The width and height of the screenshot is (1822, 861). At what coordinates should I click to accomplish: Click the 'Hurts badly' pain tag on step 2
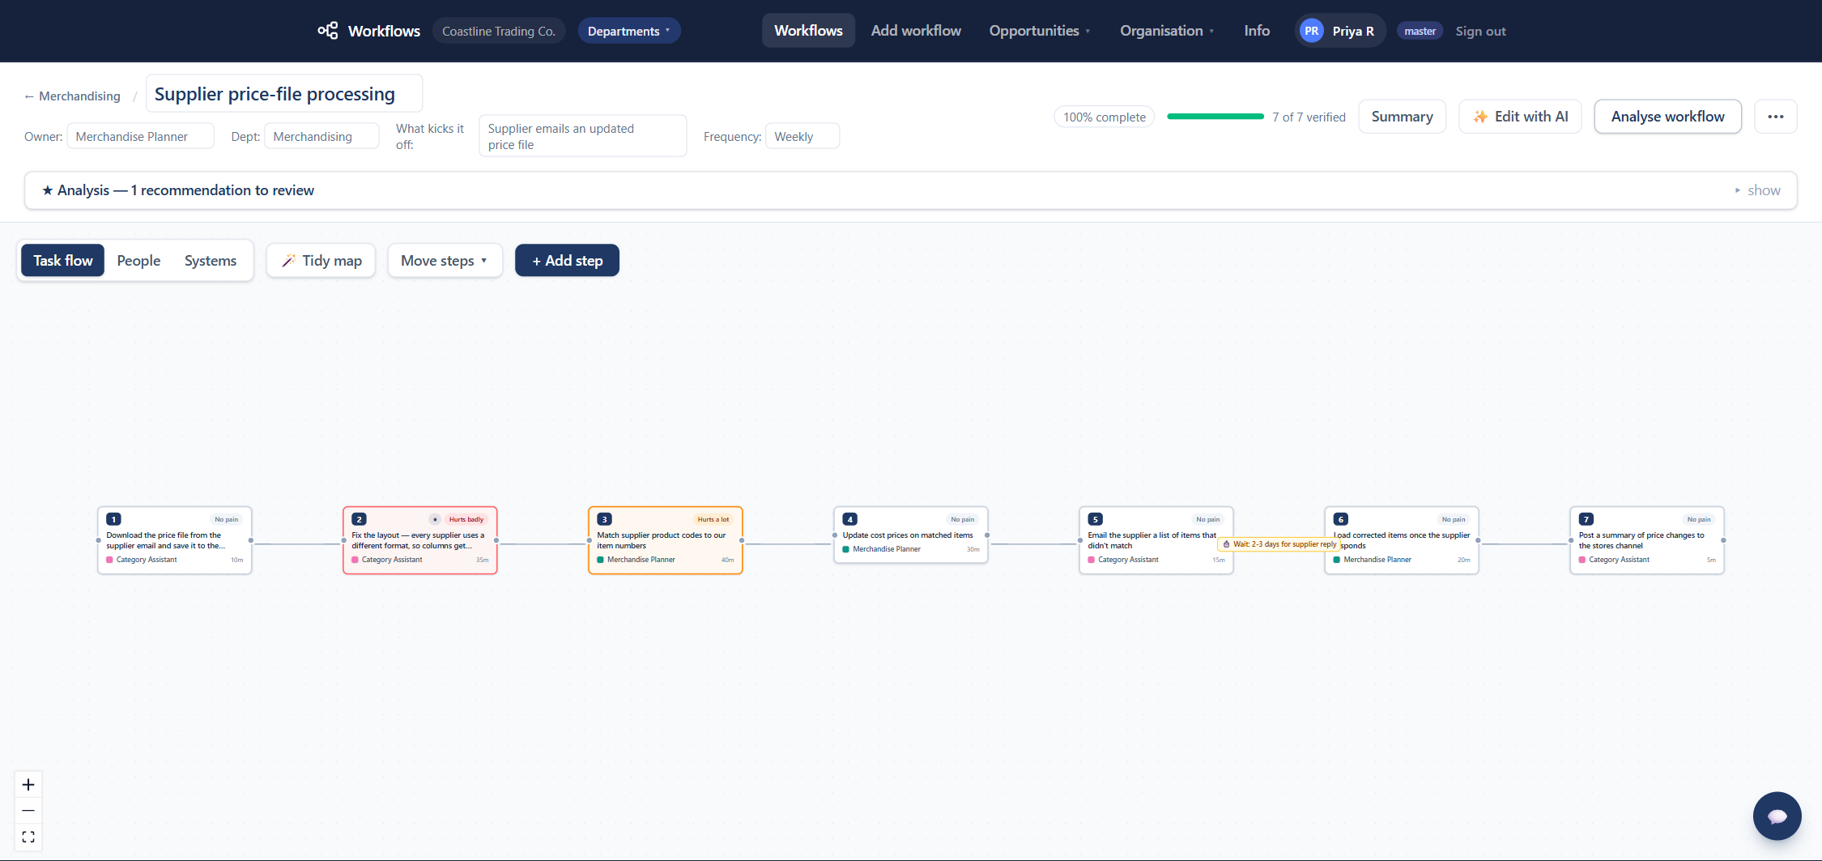pos(466,519)
